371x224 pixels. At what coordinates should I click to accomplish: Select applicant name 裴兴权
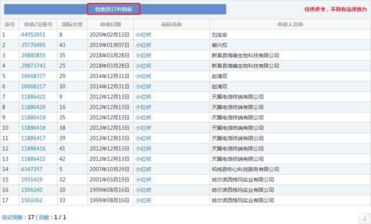220,45
